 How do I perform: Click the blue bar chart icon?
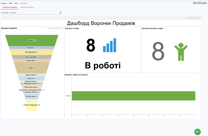tap(109, 45)
